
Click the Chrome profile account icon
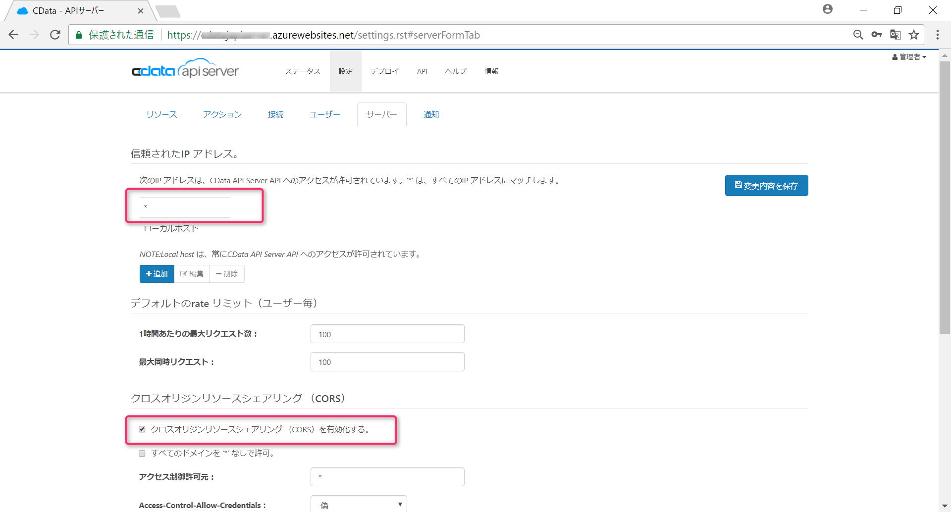(828, 9)
